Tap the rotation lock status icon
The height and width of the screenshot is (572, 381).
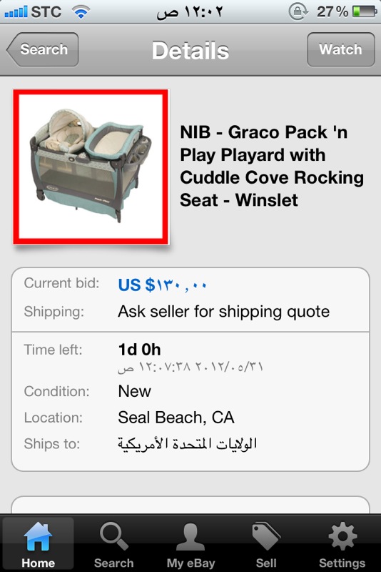point(299,11)
